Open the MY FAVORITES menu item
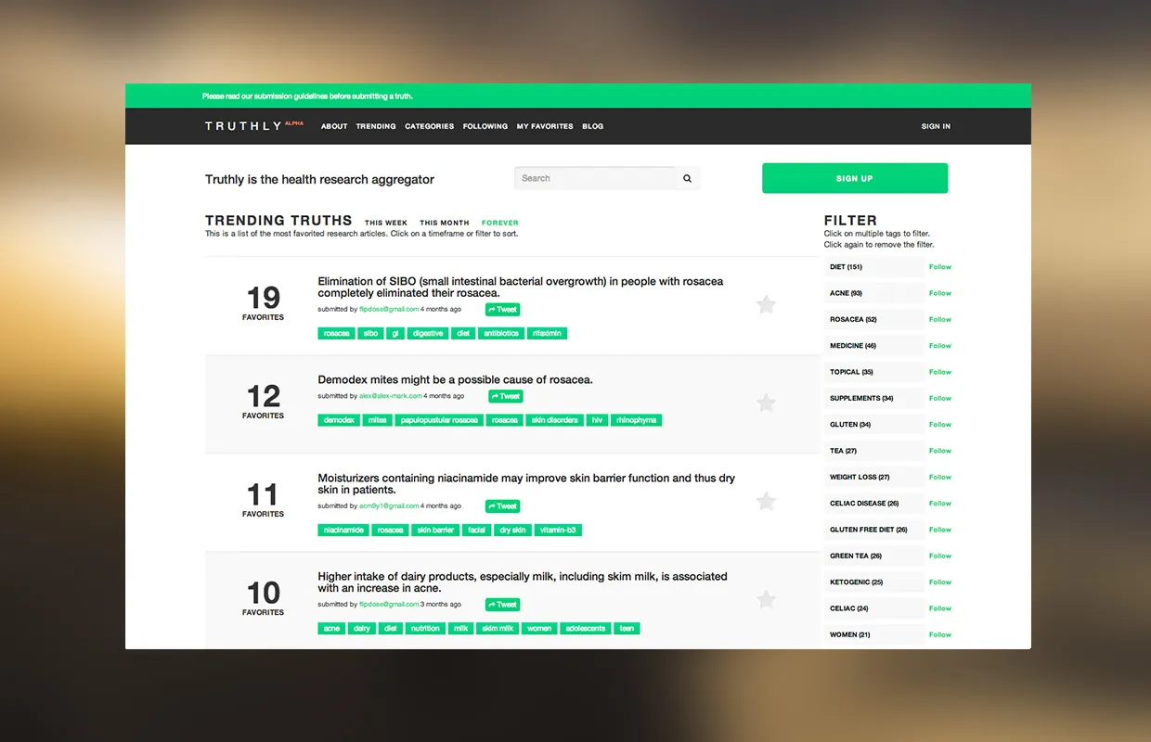Image resolution: width=1151 pixels, height=742 pixels. click(x=545, y=126)
